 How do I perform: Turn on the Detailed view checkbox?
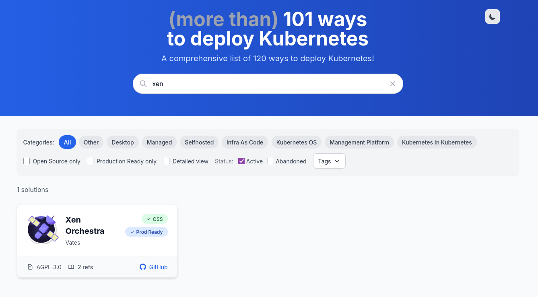point(166,161)
